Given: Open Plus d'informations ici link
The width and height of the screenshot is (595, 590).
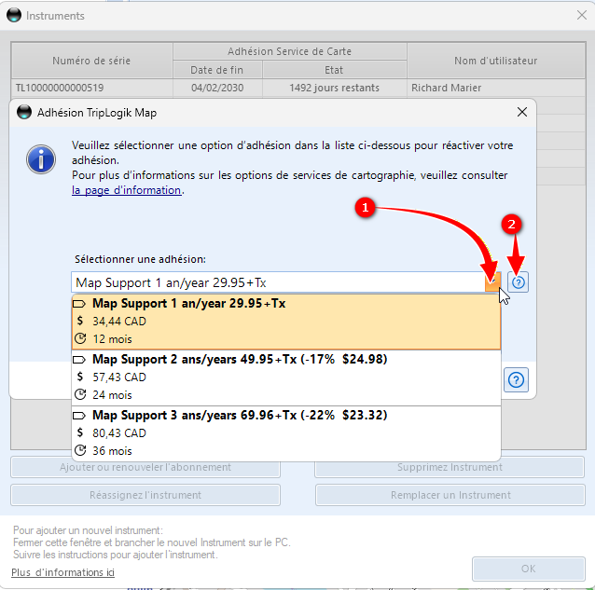Looking at the screenshot, I should pyautogui.click(x=62, y=572).
